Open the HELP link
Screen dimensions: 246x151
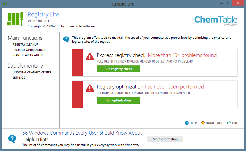[193, 123]
